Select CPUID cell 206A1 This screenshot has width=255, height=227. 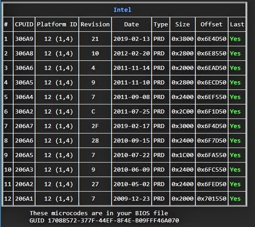pos(24,199)
